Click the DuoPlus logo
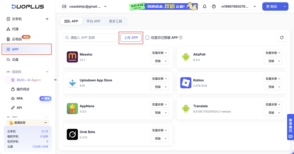Screen dimensions: 294x154 click(x=28, y=7)
